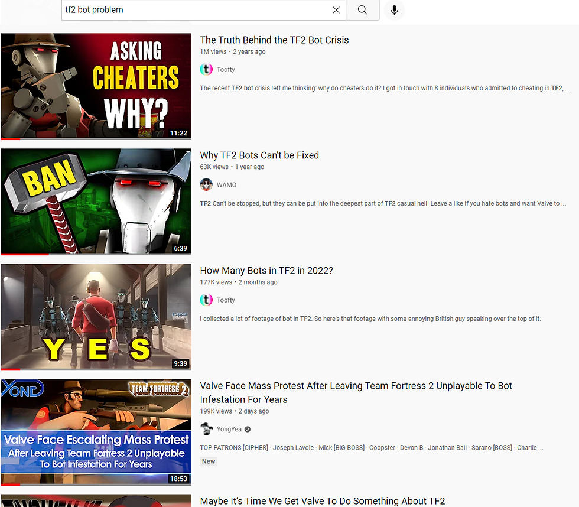
Task: Open 'The Truth Behind the TF2 Bot Crisis' title
Action: click(x=274, y=40)
